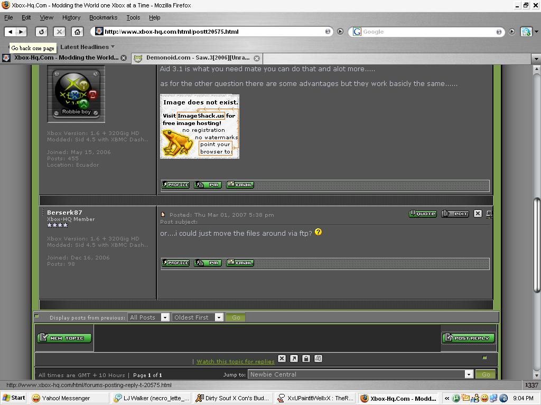Viewport: 541px width, 405px height.
Task: Edit Berserk87's post
Action: 455,214
